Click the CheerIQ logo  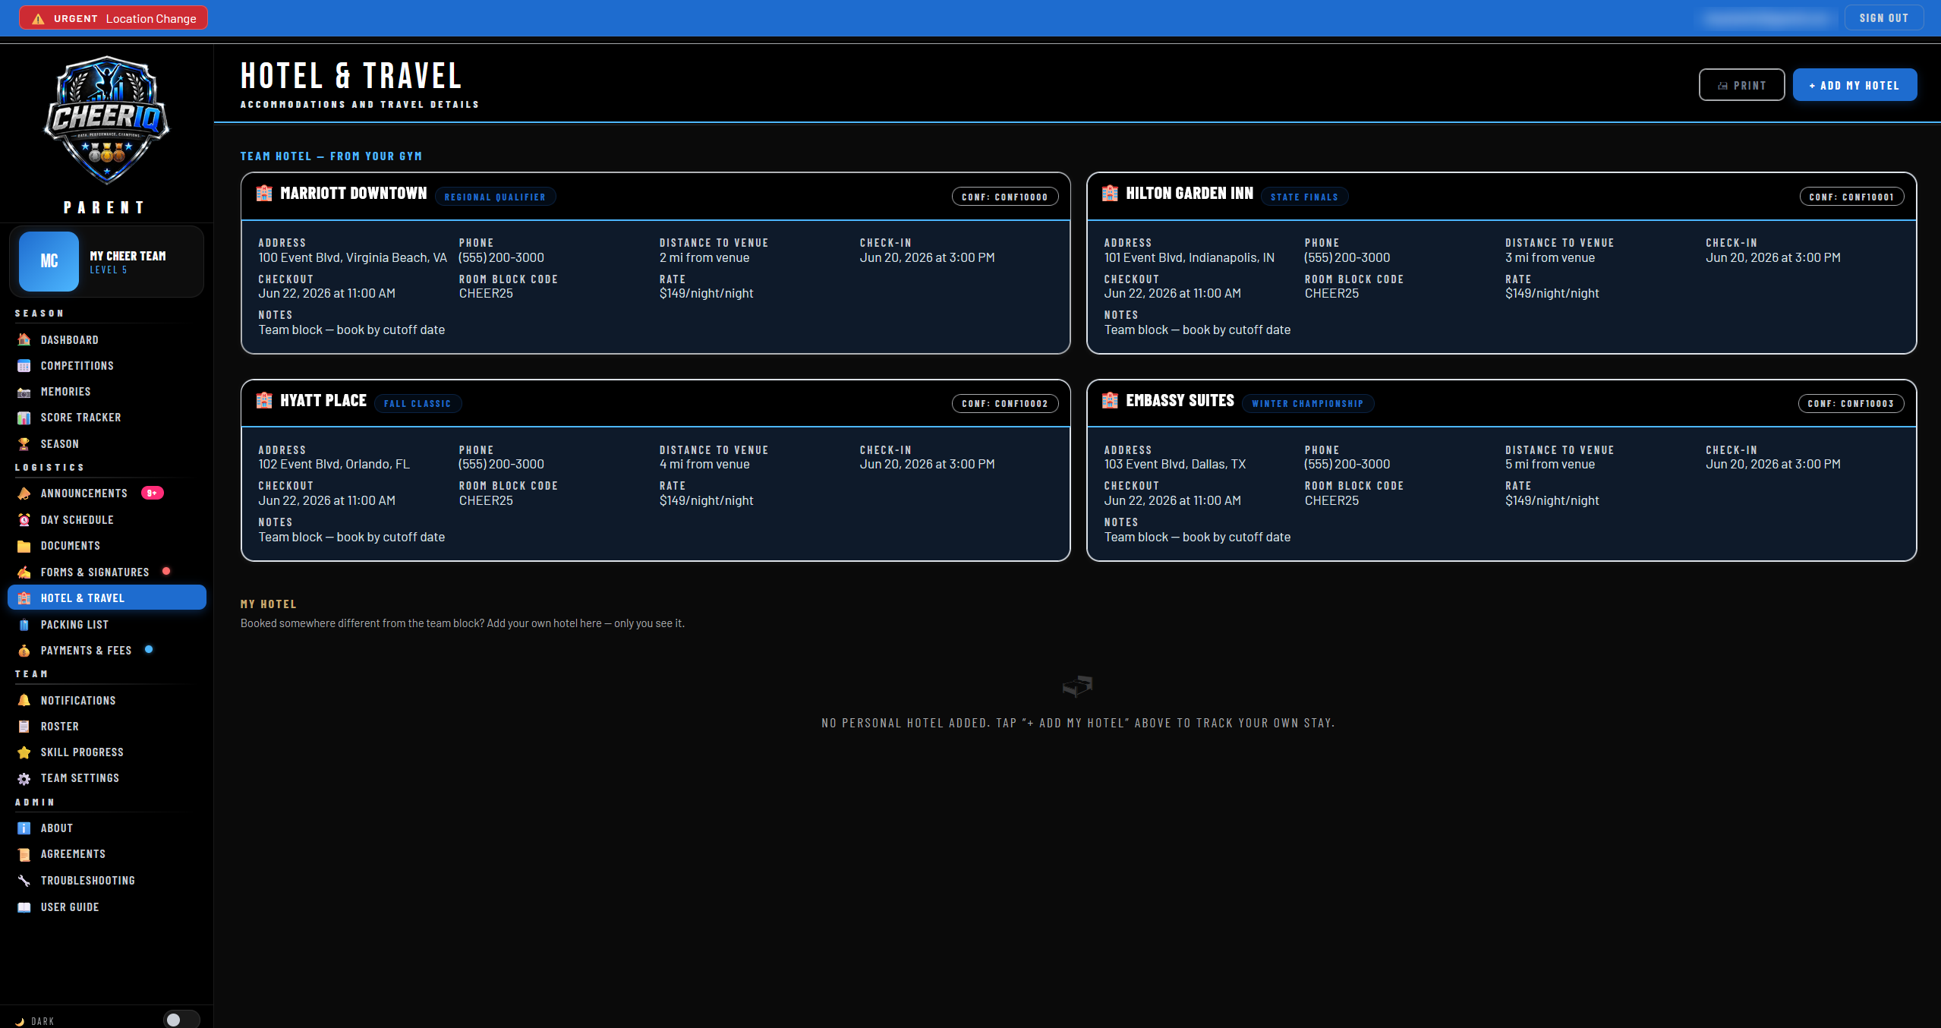(106, 120)
